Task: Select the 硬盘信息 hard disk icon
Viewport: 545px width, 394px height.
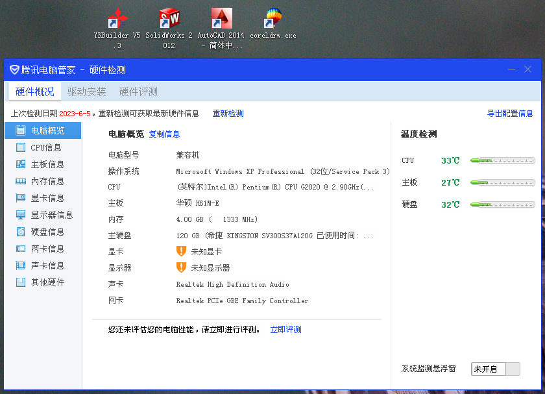Action: pyautogui.click(x=21, y=232)
